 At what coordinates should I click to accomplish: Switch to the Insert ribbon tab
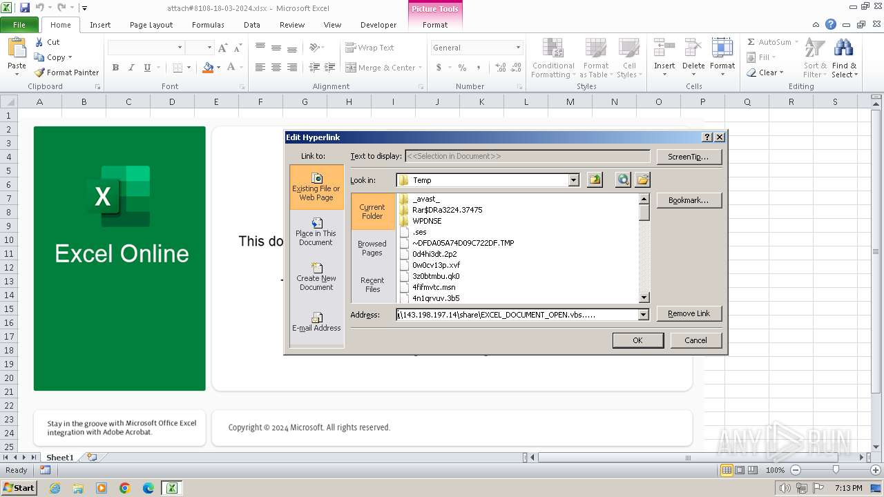click(100, 25)
